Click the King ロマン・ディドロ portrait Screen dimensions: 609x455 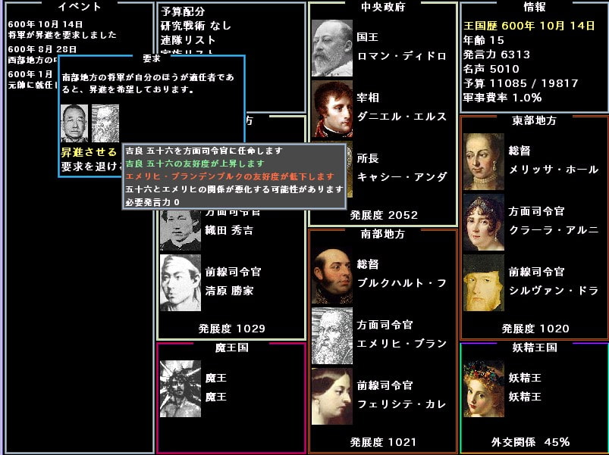point(332,47)
